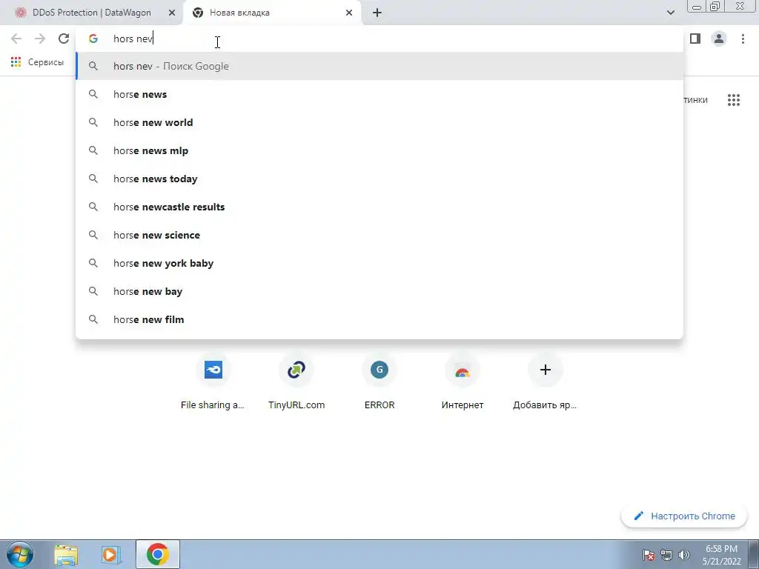The height and width of the screenshot is (569, 759).
Task: Add a shortcut via Добавить ярлык
Action: 545,382
